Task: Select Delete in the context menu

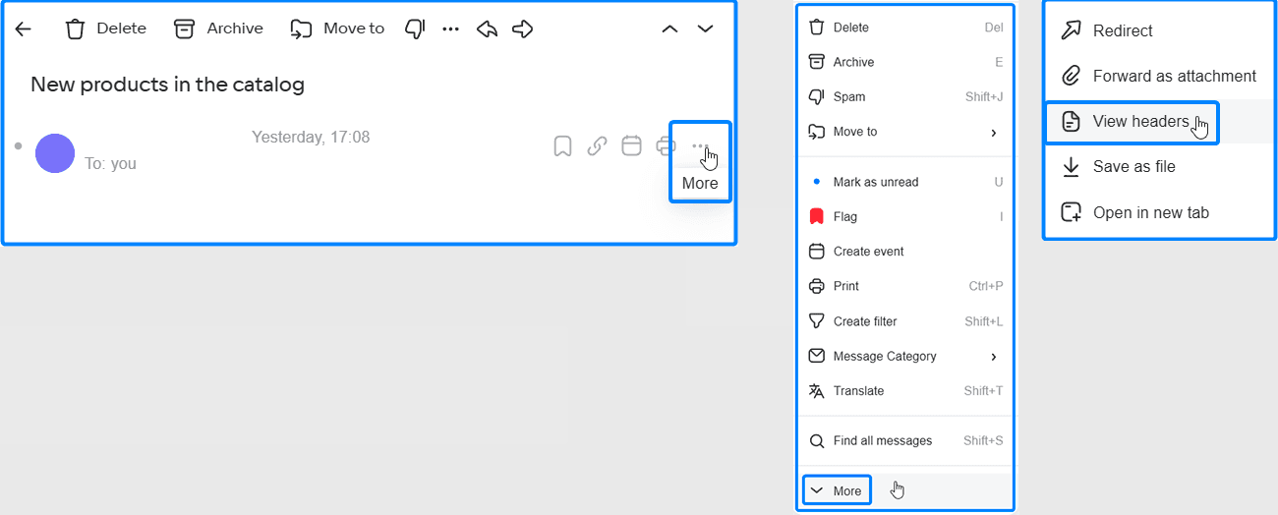Action: click(904, 28)
